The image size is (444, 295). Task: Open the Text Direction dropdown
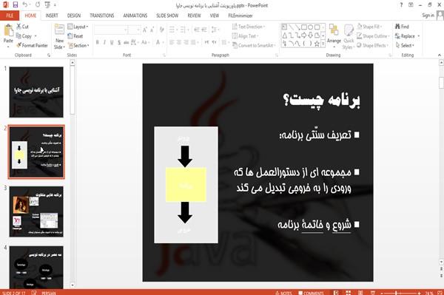(249, 27)
